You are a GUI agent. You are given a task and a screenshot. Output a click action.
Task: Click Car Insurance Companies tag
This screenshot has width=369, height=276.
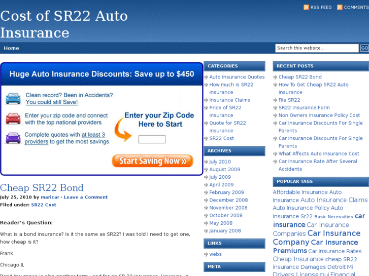(311, 229)
